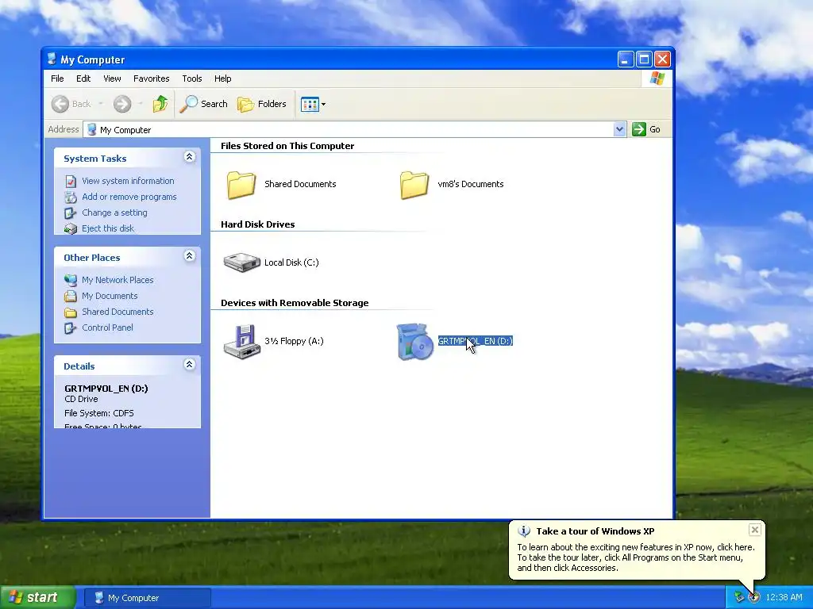813x609 pixels.
Task: Click My Computer taskbar button
Action: coord(147,598)
